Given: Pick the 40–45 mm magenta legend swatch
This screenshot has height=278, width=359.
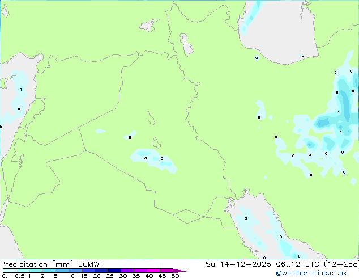Looking at the screenshot, I should coord(153,271).
